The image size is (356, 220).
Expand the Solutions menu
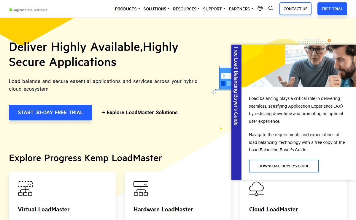(x=156, y=9)
